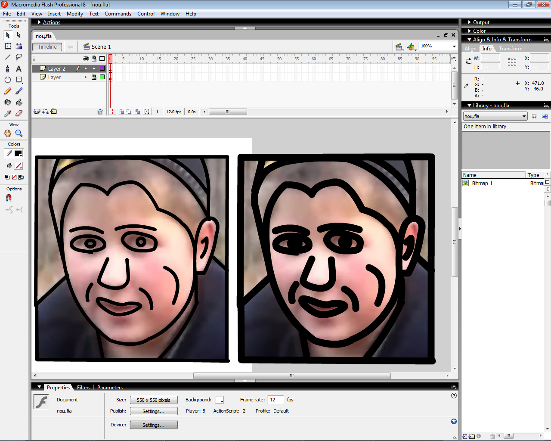The image size is (551, 441).
Task: Open the Modify menu
Action: (74, 14)
